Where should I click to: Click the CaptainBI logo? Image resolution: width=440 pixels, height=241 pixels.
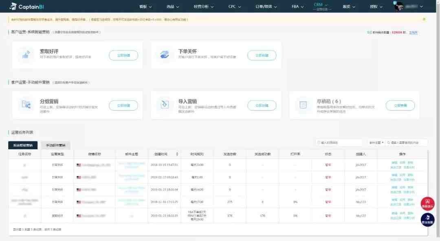coord(26,7)
